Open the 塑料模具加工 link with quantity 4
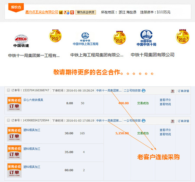 [32, 149]
